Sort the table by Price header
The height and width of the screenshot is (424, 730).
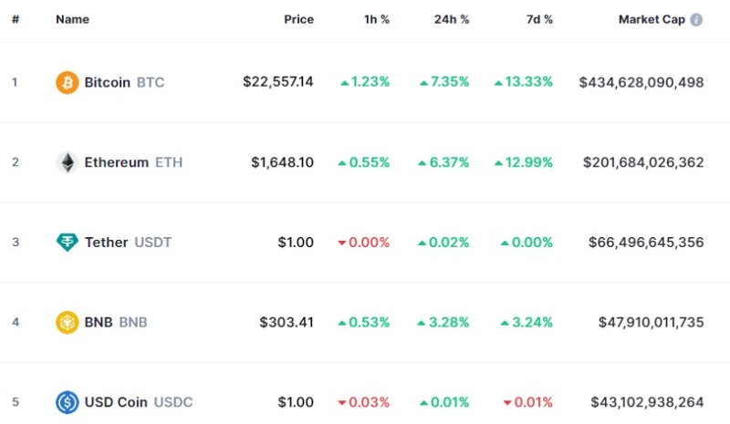click(x=298, y=19)
